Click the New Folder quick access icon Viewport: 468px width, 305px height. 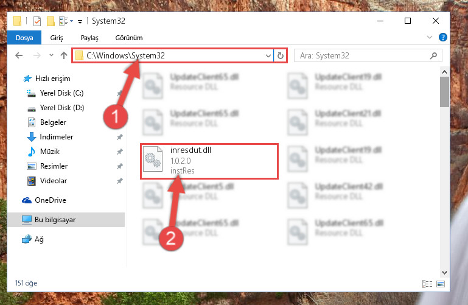[51, 21]
